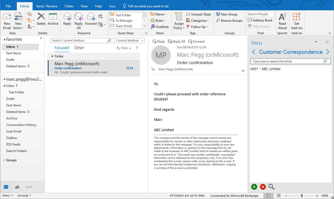
Task: Click the red remove button in Invu
Action: tap(263, 187)
